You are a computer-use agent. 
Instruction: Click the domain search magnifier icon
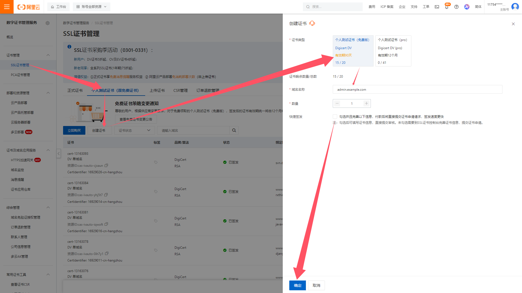pos(234,131)
